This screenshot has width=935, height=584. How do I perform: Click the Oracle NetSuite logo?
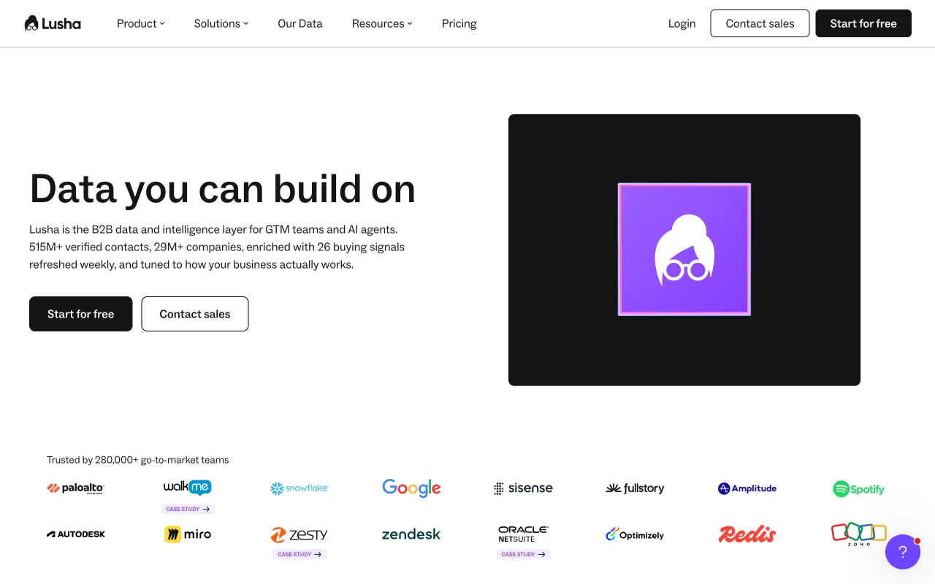pos(523,534)
